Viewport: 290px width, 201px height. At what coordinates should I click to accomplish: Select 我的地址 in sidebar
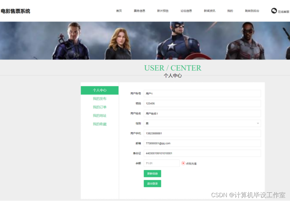(100, 116)
